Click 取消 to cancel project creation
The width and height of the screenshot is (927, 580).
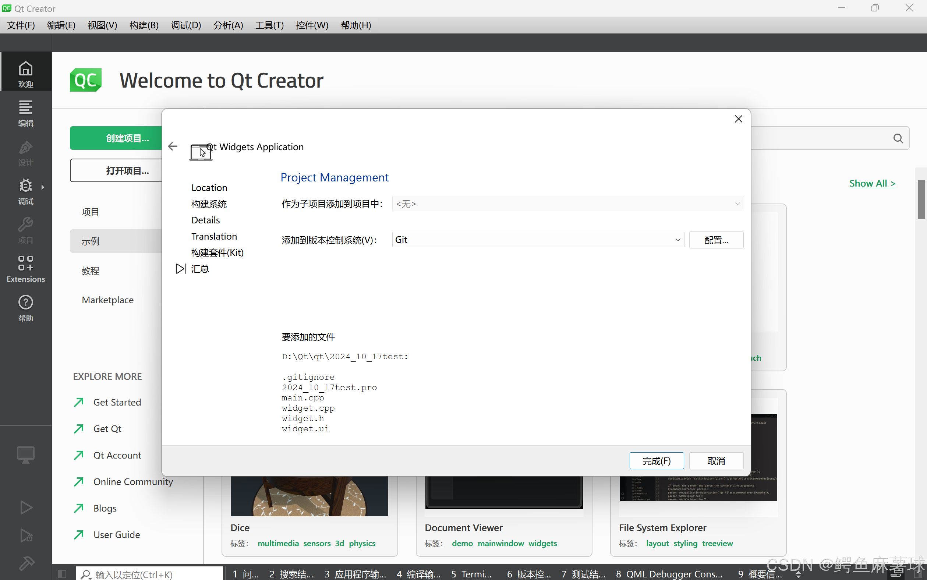click(x=717, y=460)
